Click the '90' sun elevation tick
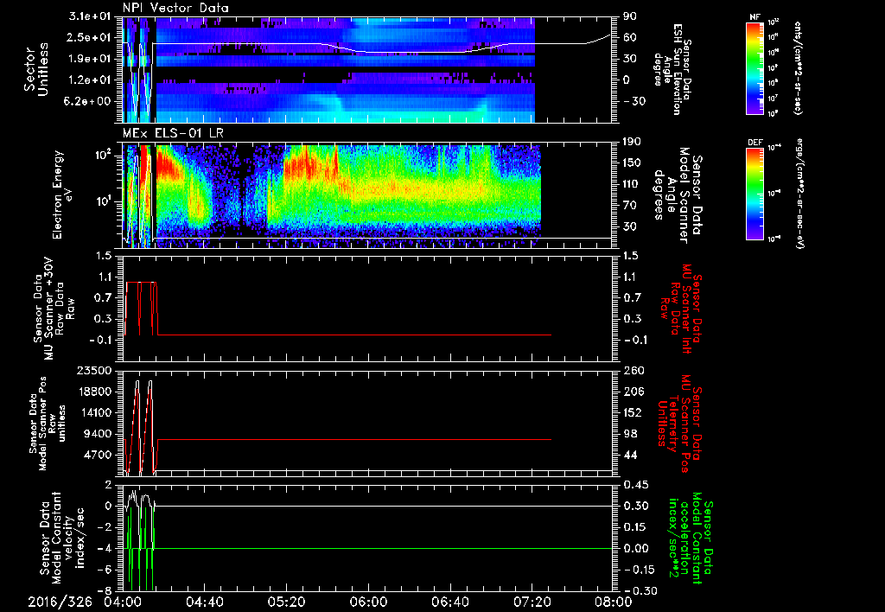The width and height of the screenshot is (885, 612). click(x=630, y=16)
